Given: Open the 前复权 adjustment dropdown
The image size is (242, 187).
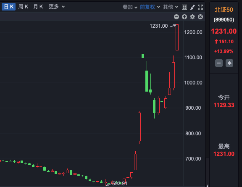Looking at the screenshot, I should click(150, 7).
